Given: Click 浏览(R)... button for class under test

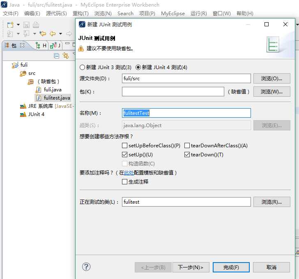Looking at the screenshot, I should click(272, 202).
